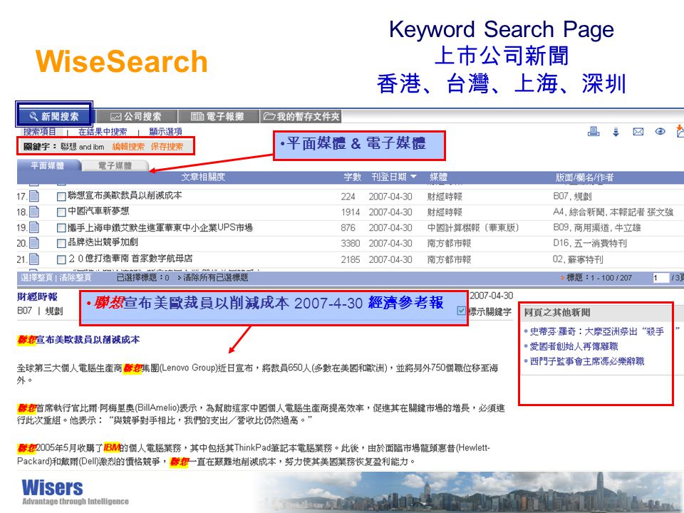Open related news 愛國者創始人再傳離職
This screenshot has height=513, width=684.
click(x=574, y=346)
